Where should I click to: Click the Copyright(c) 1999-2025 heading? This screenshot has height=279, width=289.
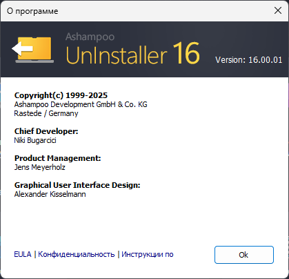click(x=61, y=95)
